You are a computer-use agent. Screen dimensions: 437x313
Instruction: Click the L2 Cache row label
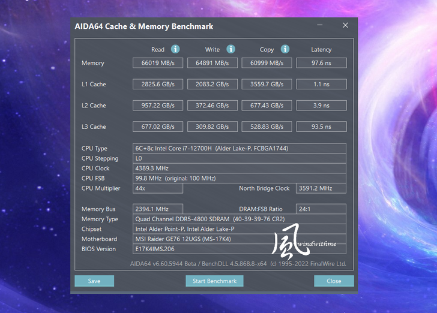(94, 106)
